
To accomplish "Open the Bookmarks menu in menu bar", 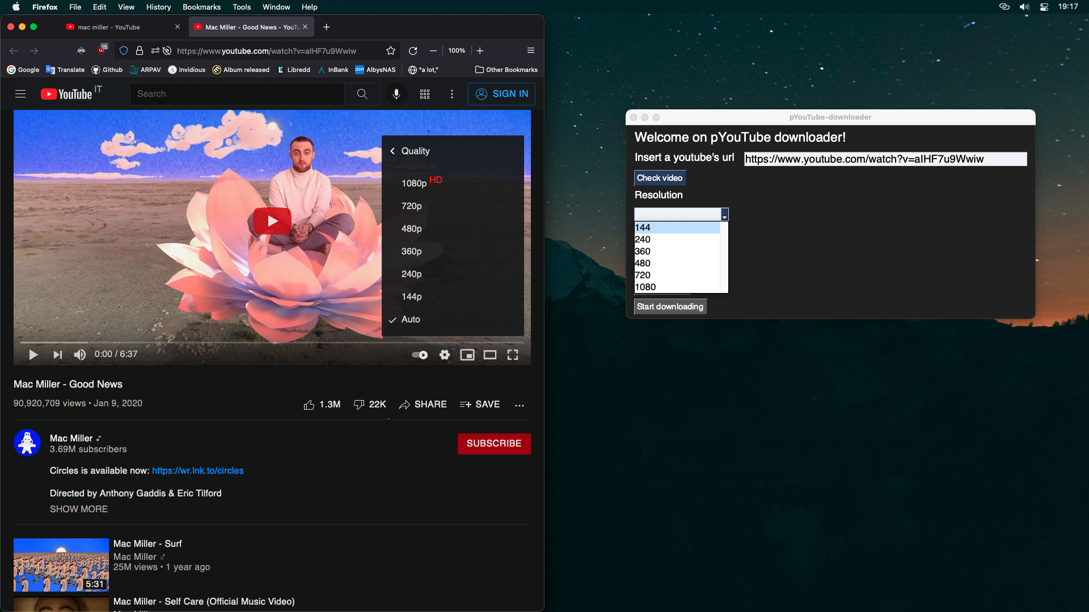I will [x=201, y=7].
